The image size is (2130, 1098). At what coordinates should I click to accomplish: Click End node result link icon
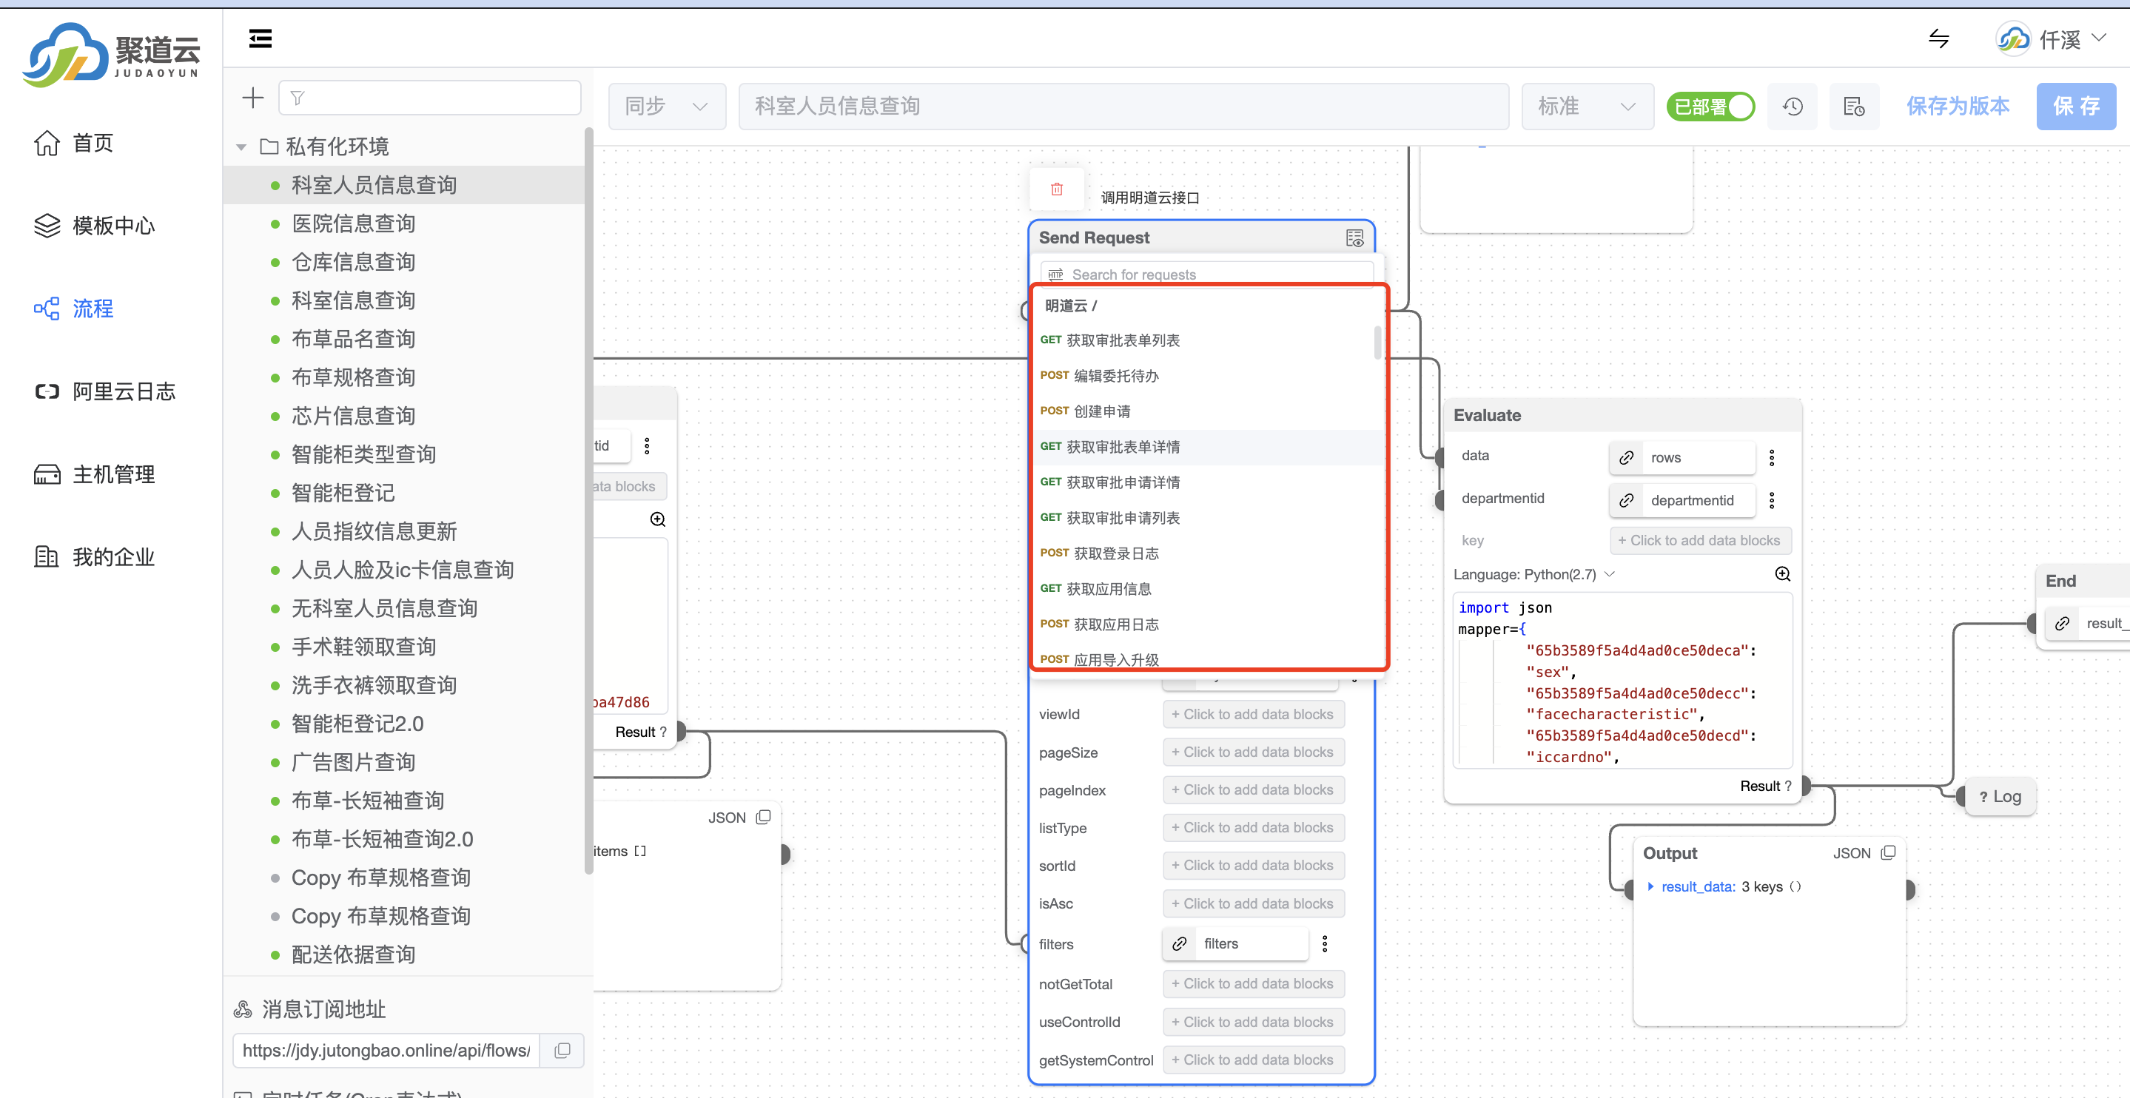2062,624
